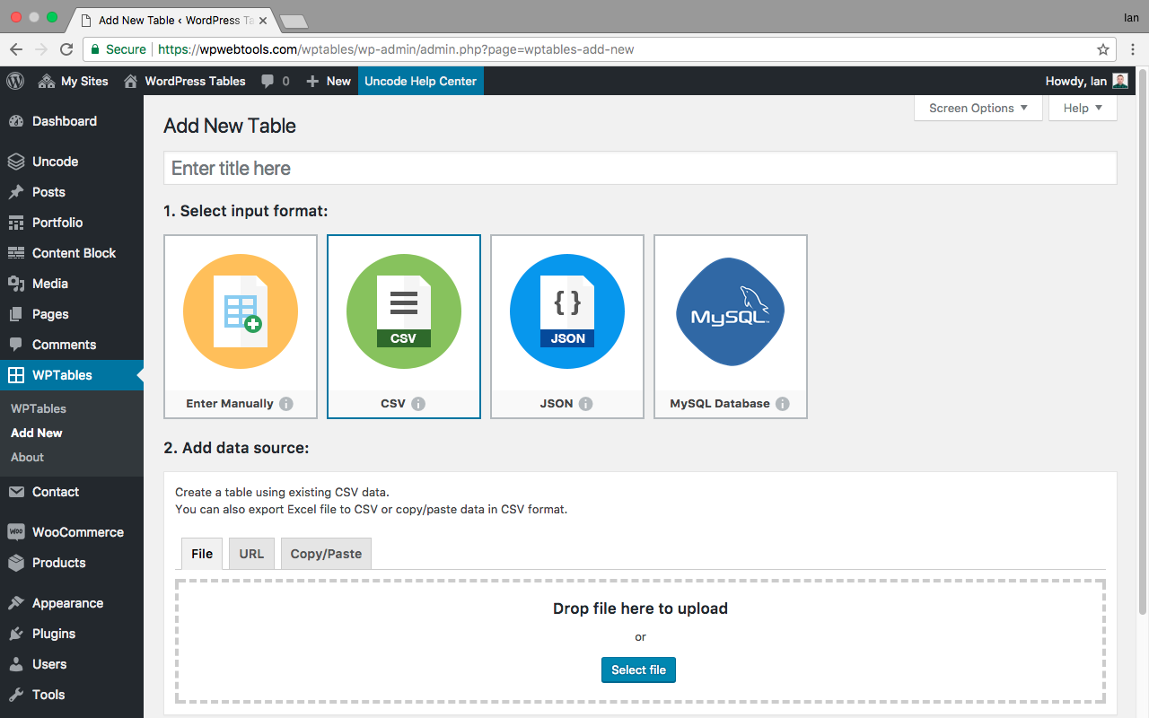Expand the Screen Options dropdown
The width and height of the screenshot is (1149, 718).
(x=978, y=108)
